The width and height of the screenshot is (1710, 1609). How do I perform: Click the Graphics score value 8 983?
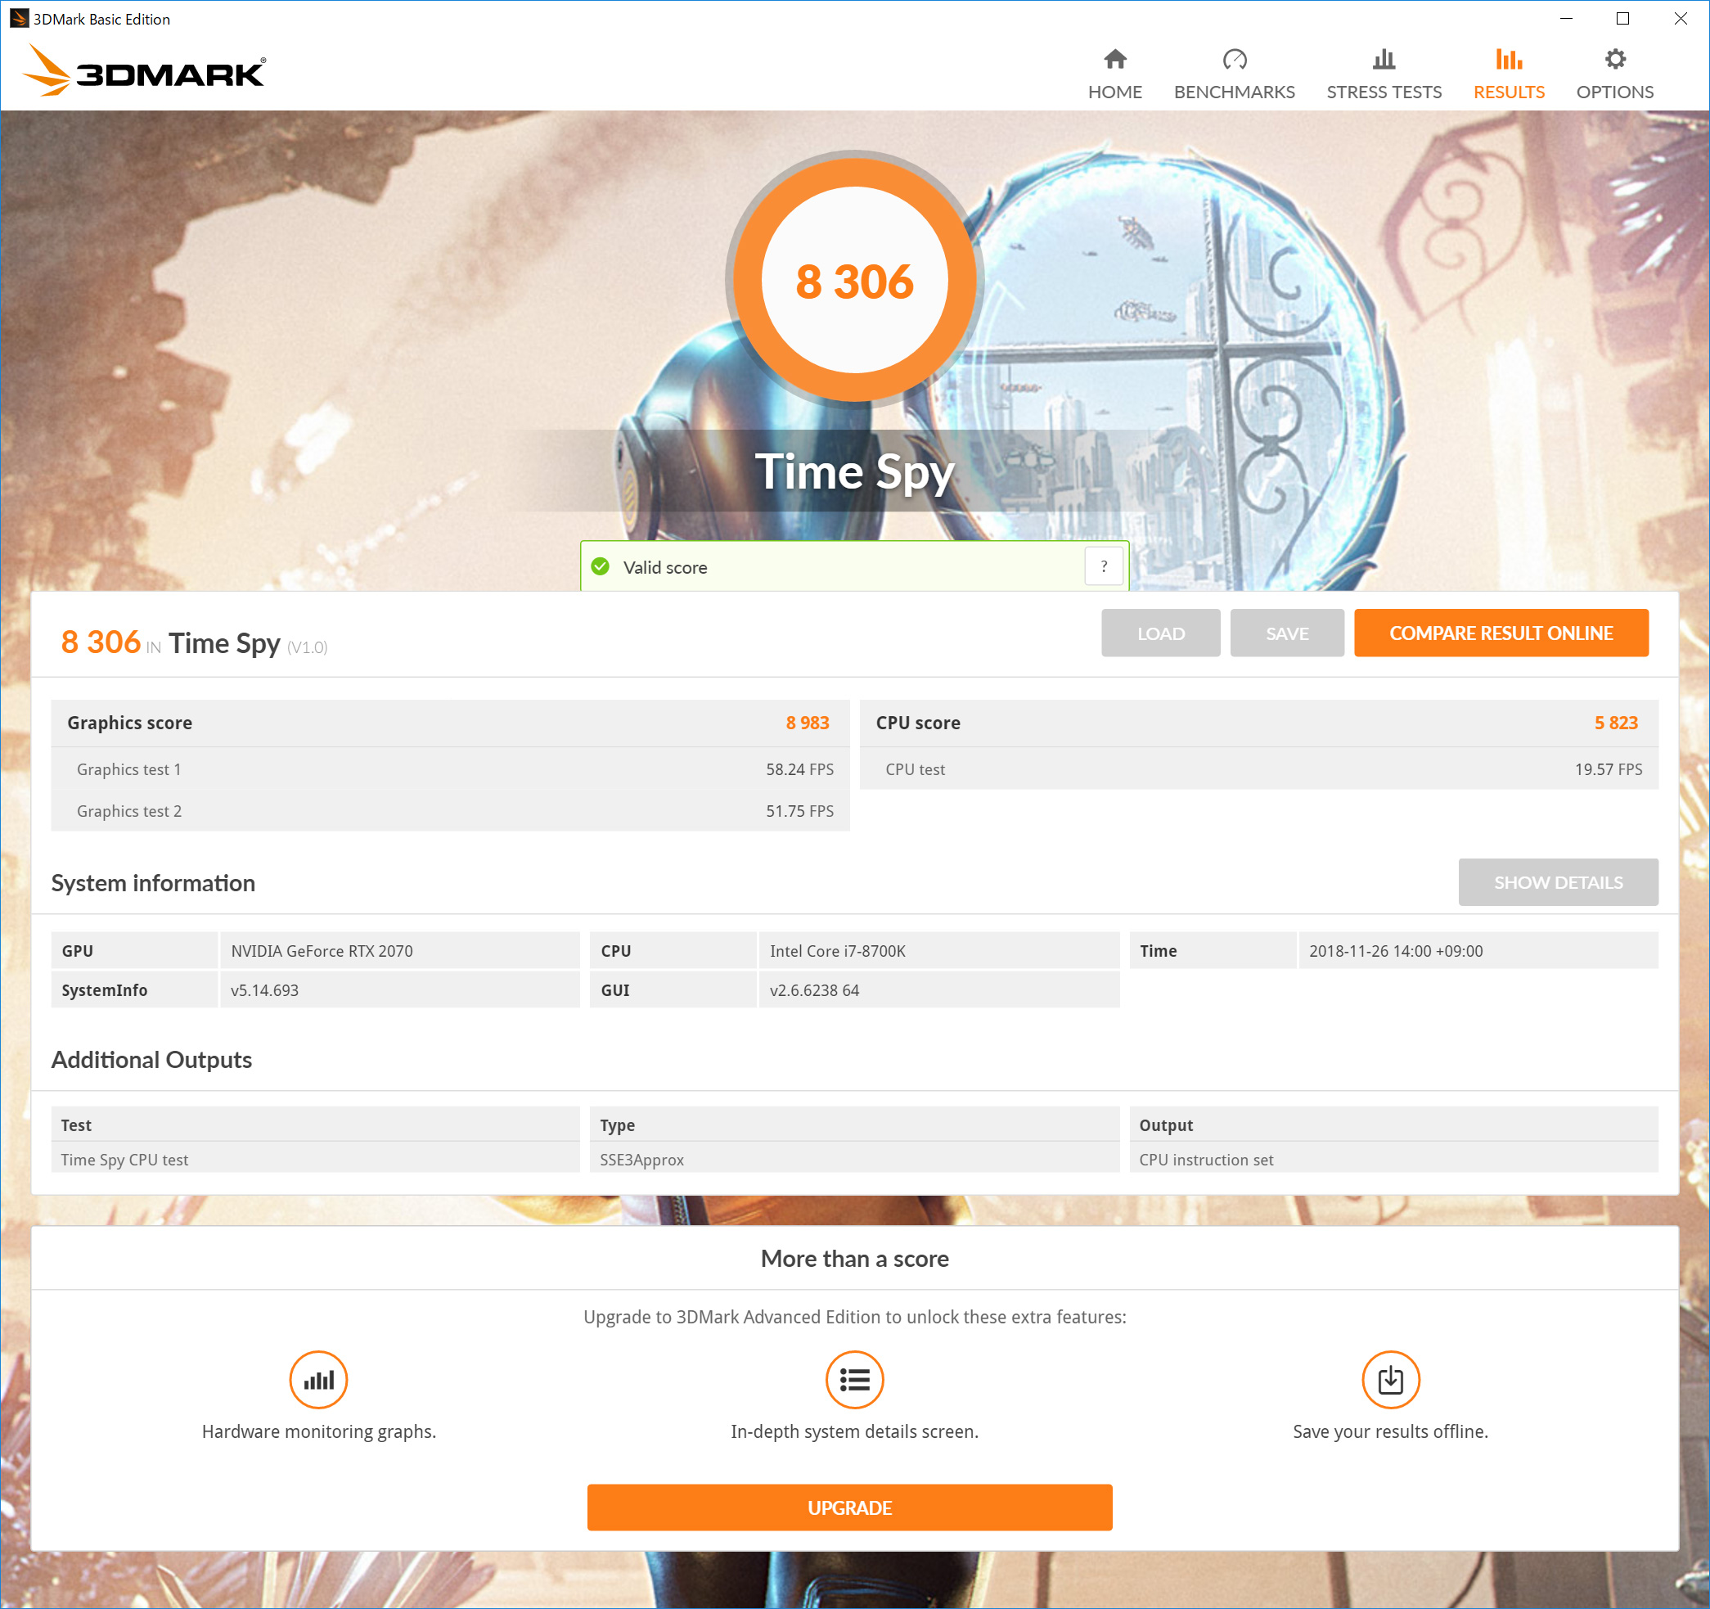pos(807,723)
